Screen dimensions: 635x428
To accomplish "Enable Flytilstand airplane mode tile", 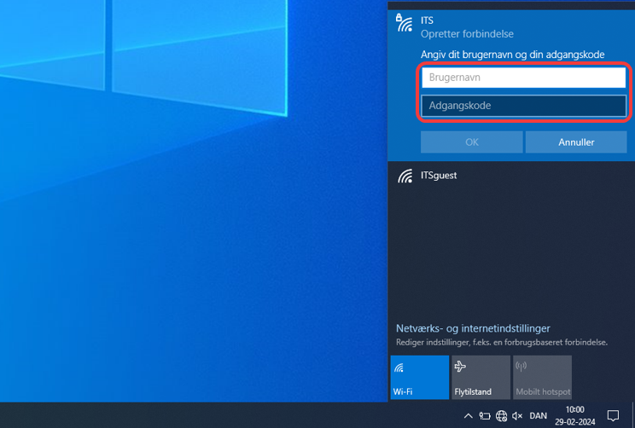I will (x=481, y=377).
